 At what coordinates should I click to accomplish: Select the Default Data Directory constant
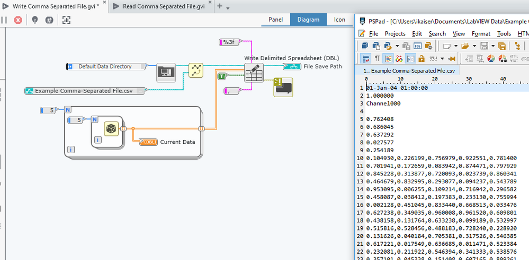coord(106,67)
